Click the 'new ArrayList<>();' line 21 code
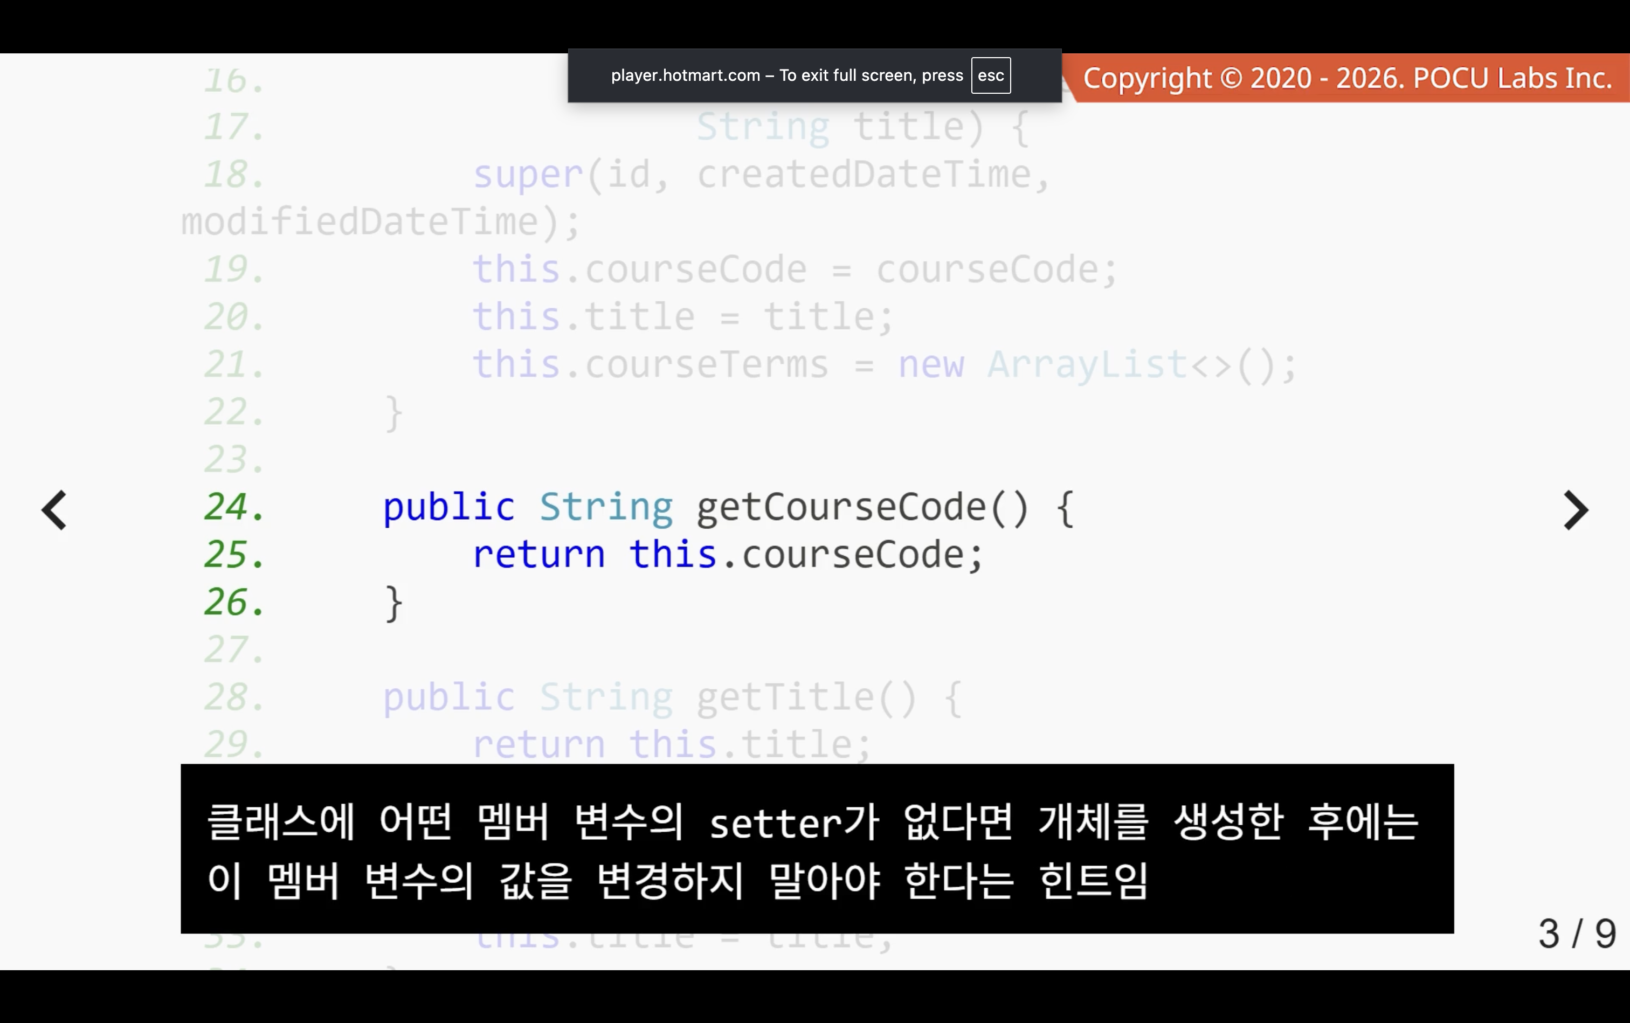This screenshot has width=1630, height=1023. point(1097,365)
